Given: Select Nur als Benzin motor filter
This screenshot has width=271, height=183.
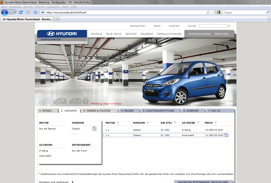Looking at the screenshot, I should click(47, 129).
